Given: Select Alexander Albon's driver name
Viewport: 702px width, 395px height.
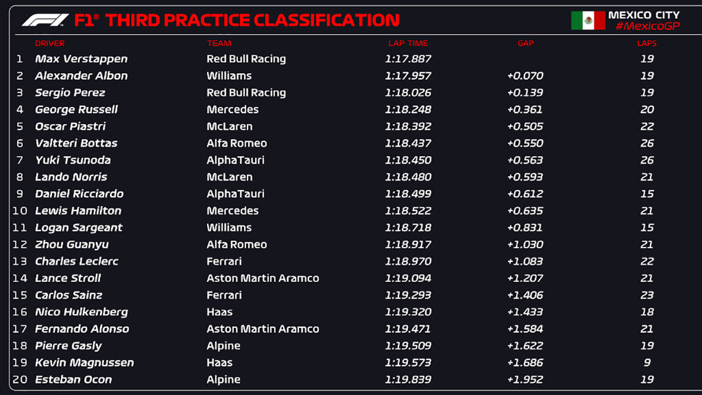Looking at the screenshot, I should (81, 76).
